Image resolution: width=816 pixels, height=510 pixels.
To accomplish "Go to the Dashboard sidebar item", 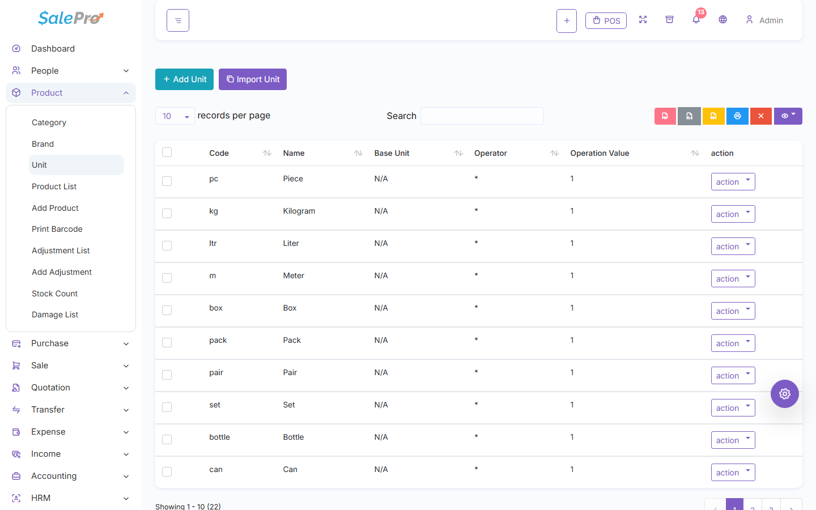I will (71, 49).
